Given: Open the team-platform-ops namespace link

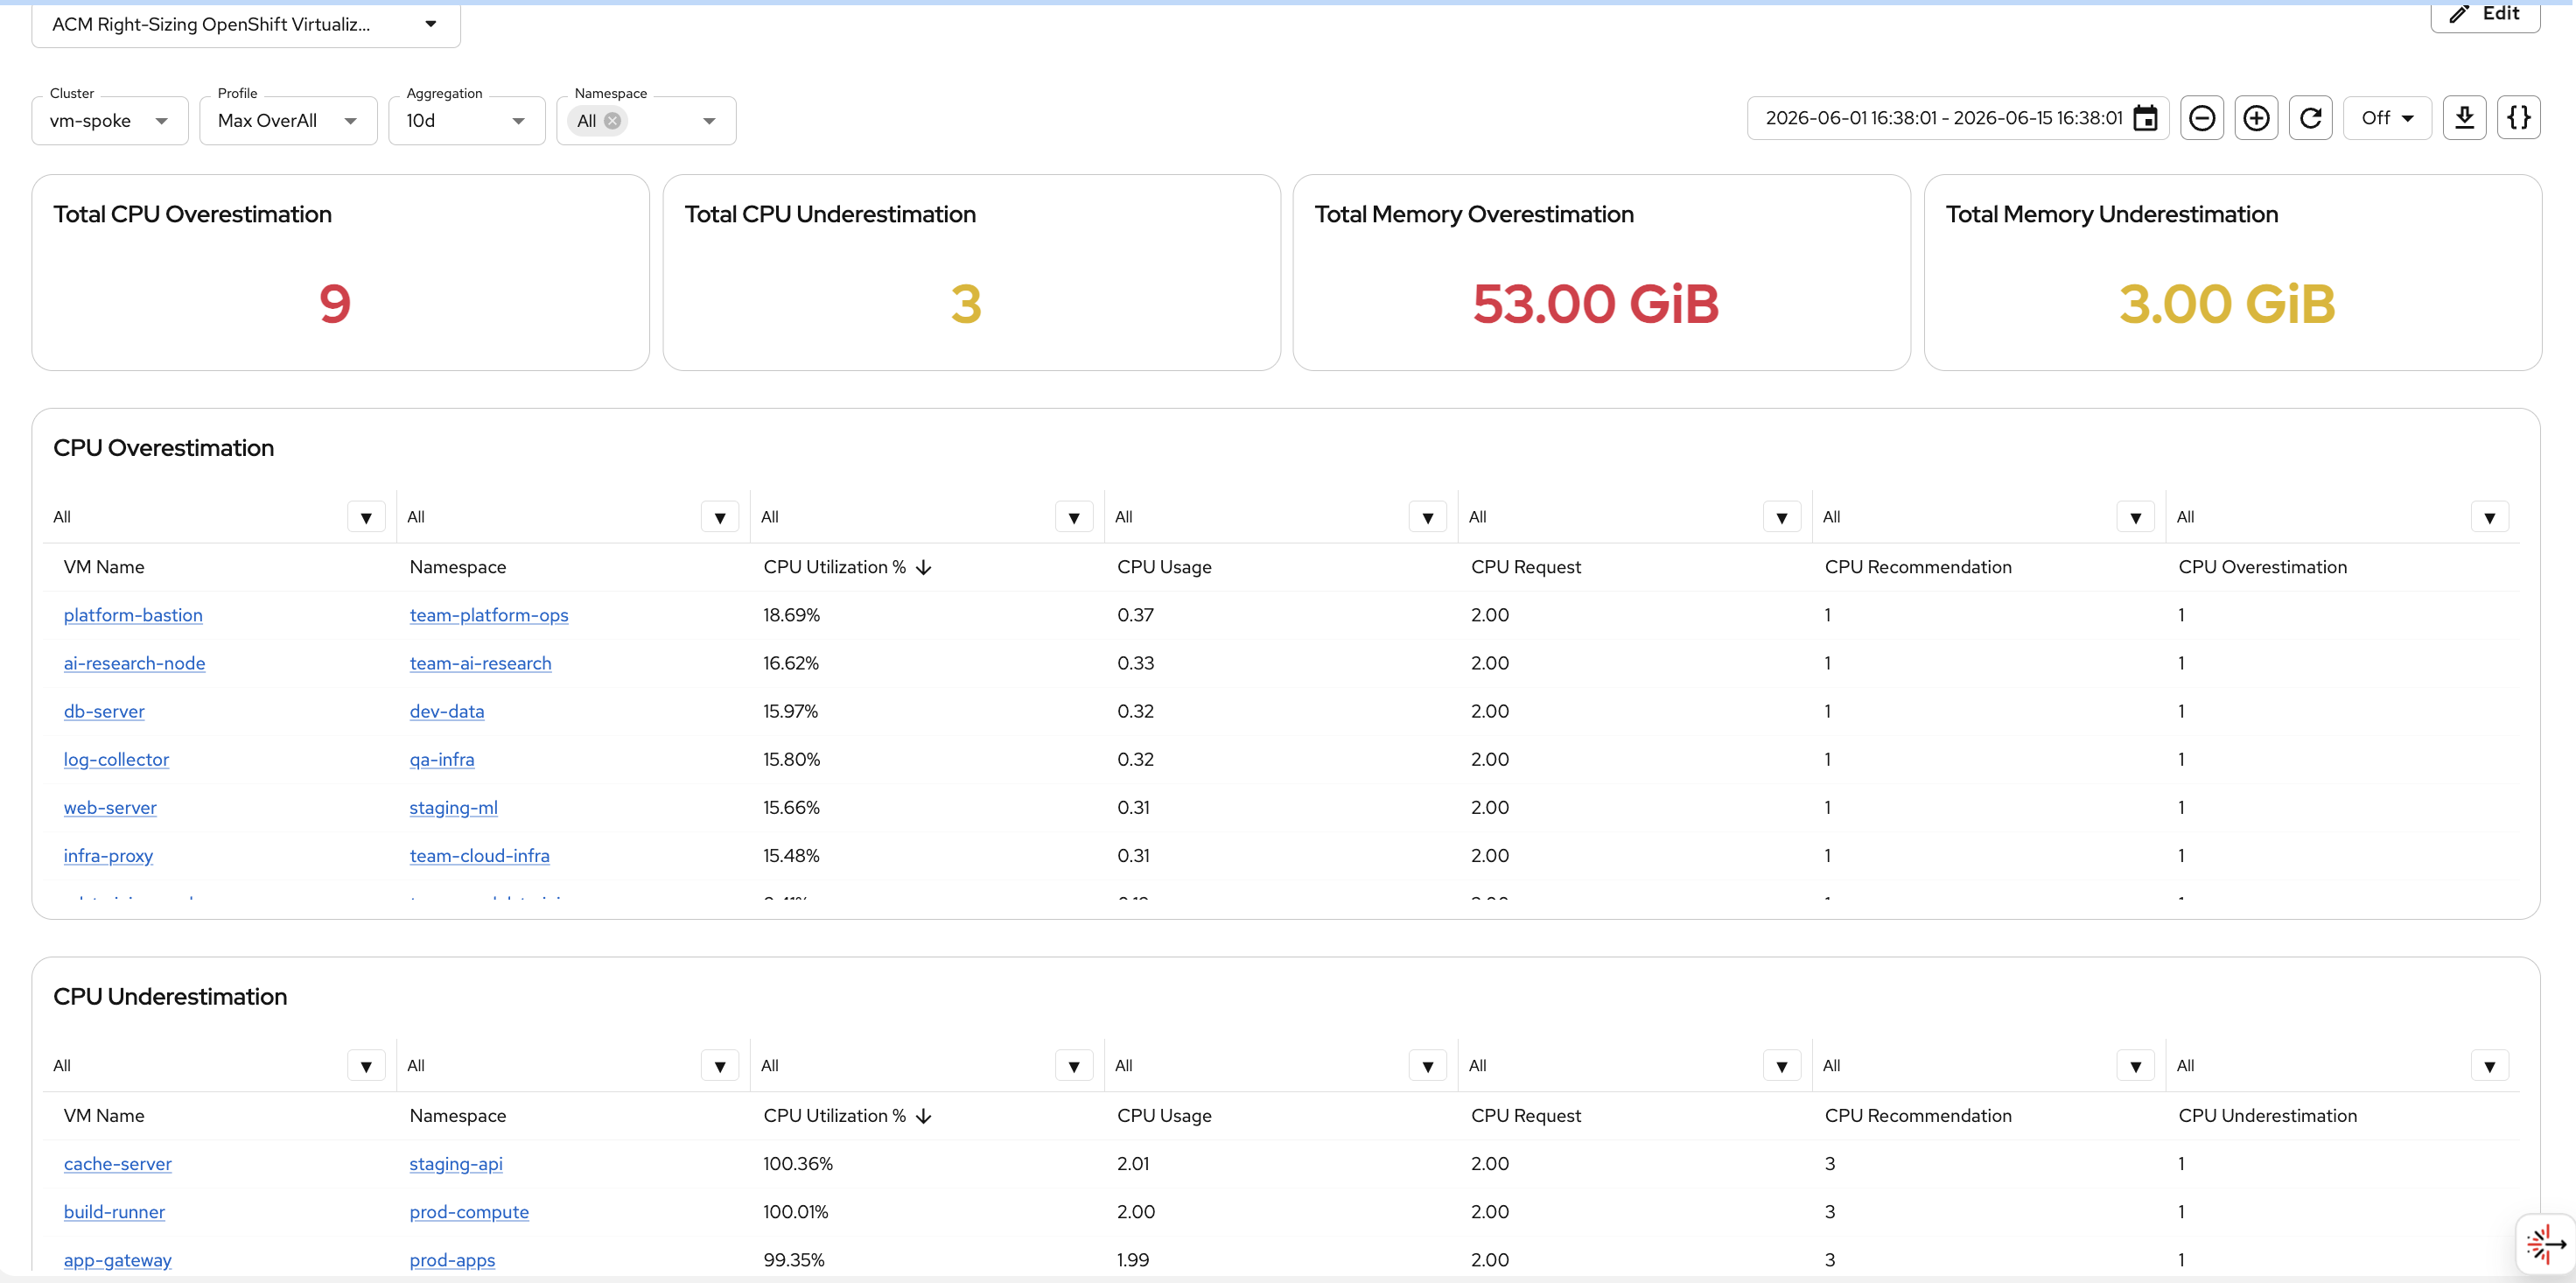Looking at the screenshot, I should pos(489,615).
